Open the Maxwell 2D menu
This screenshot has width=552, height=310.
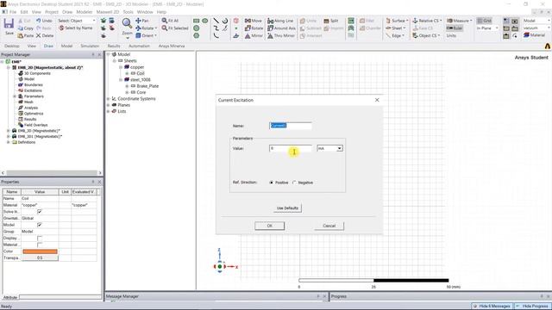[x=108, y=12]
